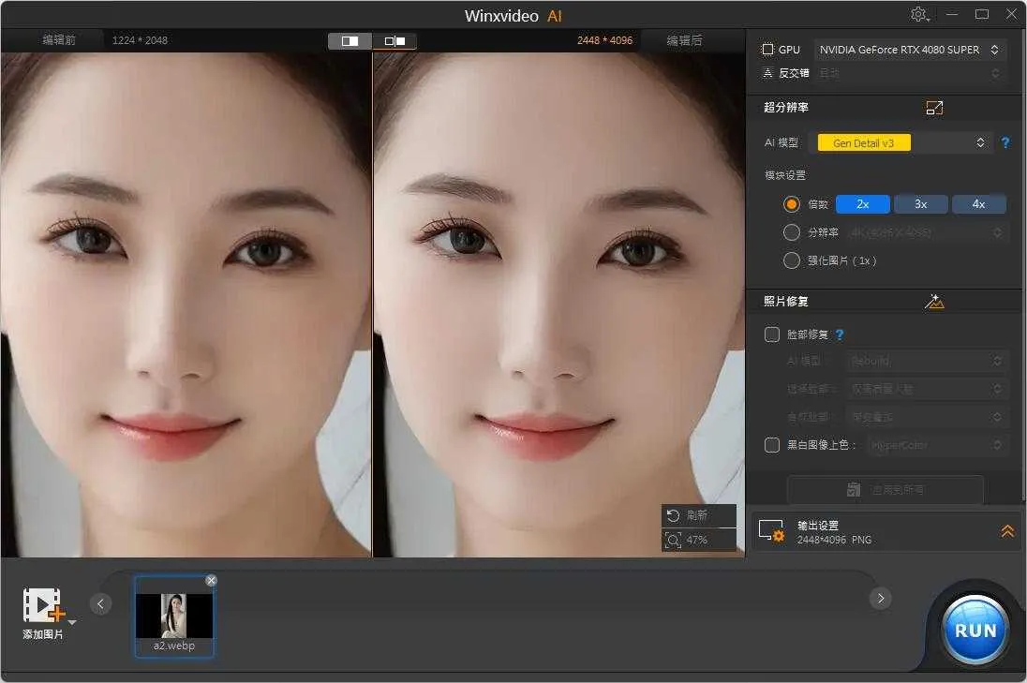Image resolution: width=1027 pixels, height=683 pixels.
Task: Expand the 输出设置 panel chevron
Action: coord(1007,531)
